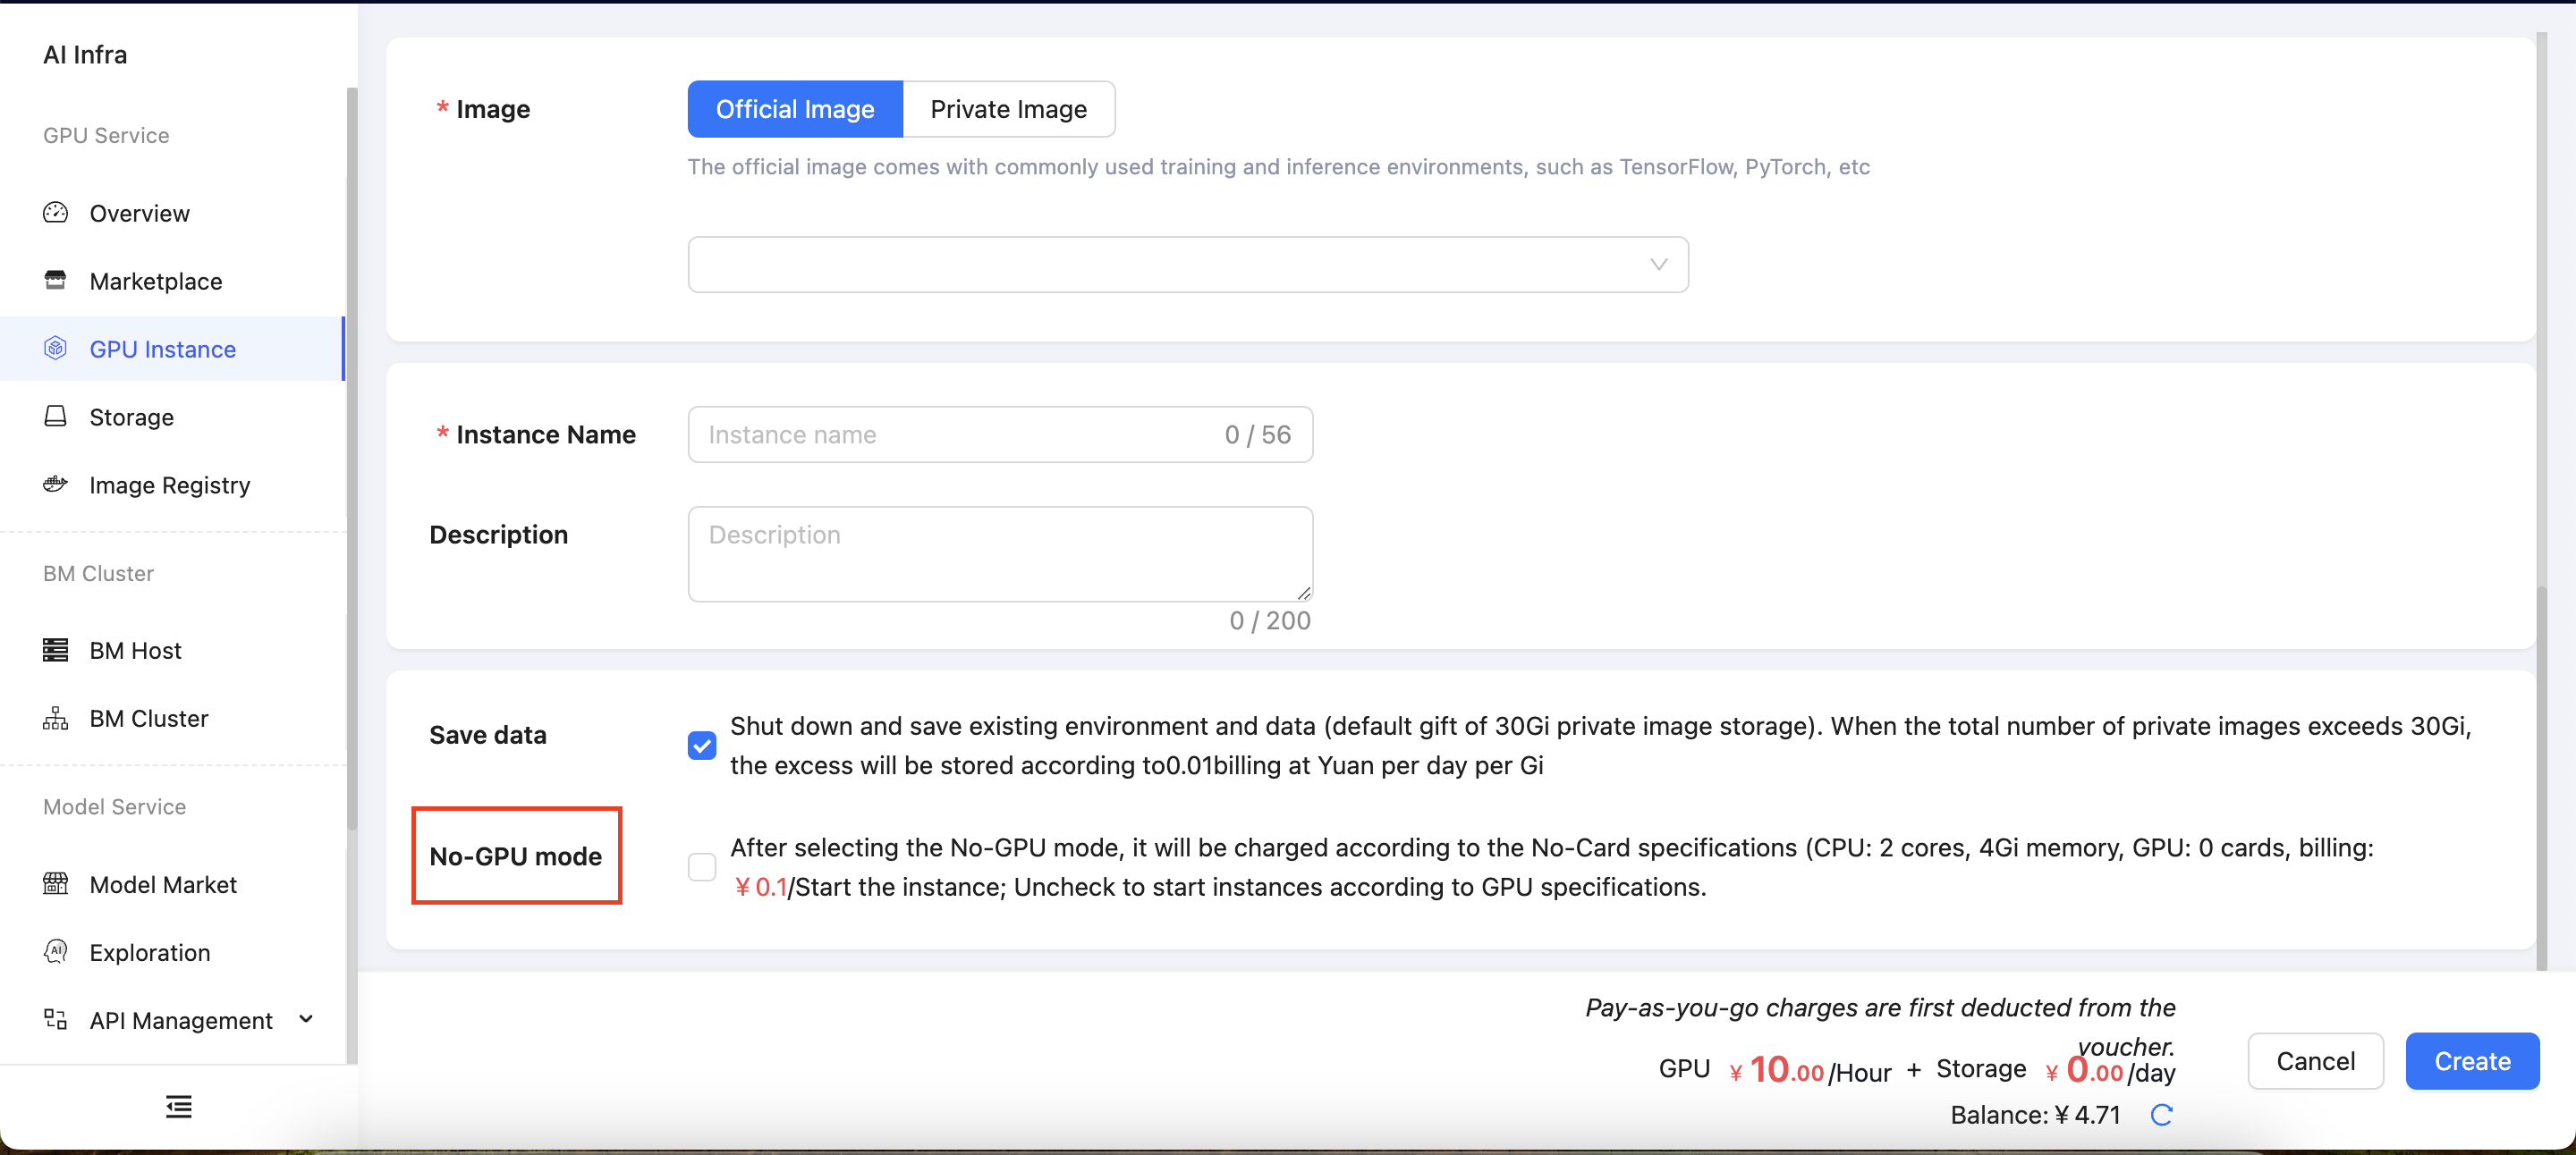Image resolution: width=2576 pixels, height=1155 pixels.
Task: Click the ¥0.1 billing price text
Action: point(760,887)
